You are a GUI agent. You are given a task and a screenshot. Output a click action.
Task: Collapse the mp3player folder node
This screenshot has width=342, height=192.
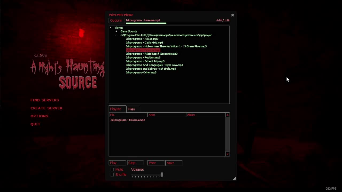tap(116, 35)
